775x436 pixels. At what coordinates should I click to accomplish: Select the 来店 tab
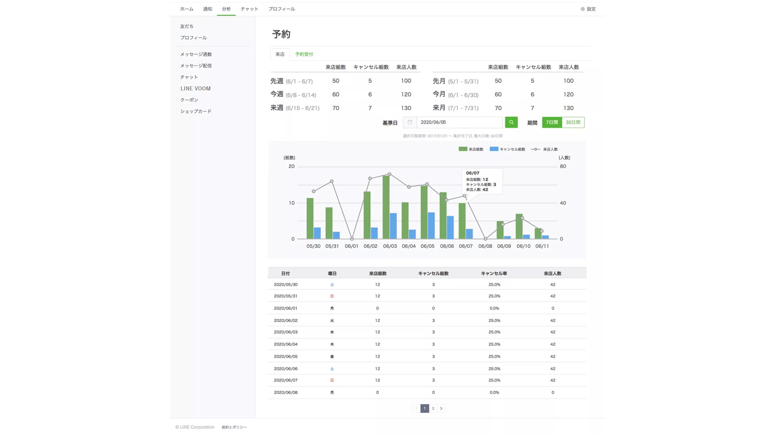click(x=280, y=54)
